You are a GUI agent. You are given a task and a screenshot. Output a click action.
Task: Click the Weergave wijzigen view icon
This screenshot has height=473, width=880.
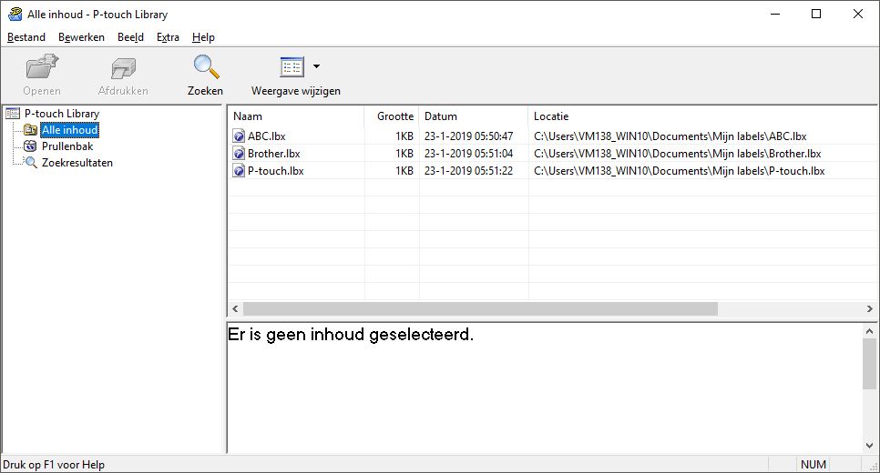pos(292,66)
